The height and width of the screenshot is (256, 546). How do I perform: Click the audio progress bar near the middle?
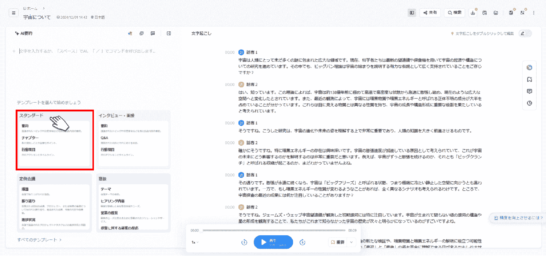[x=274, y=231]
